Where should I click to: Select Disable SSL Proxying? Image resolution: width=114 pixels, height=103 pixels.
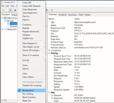32,85
